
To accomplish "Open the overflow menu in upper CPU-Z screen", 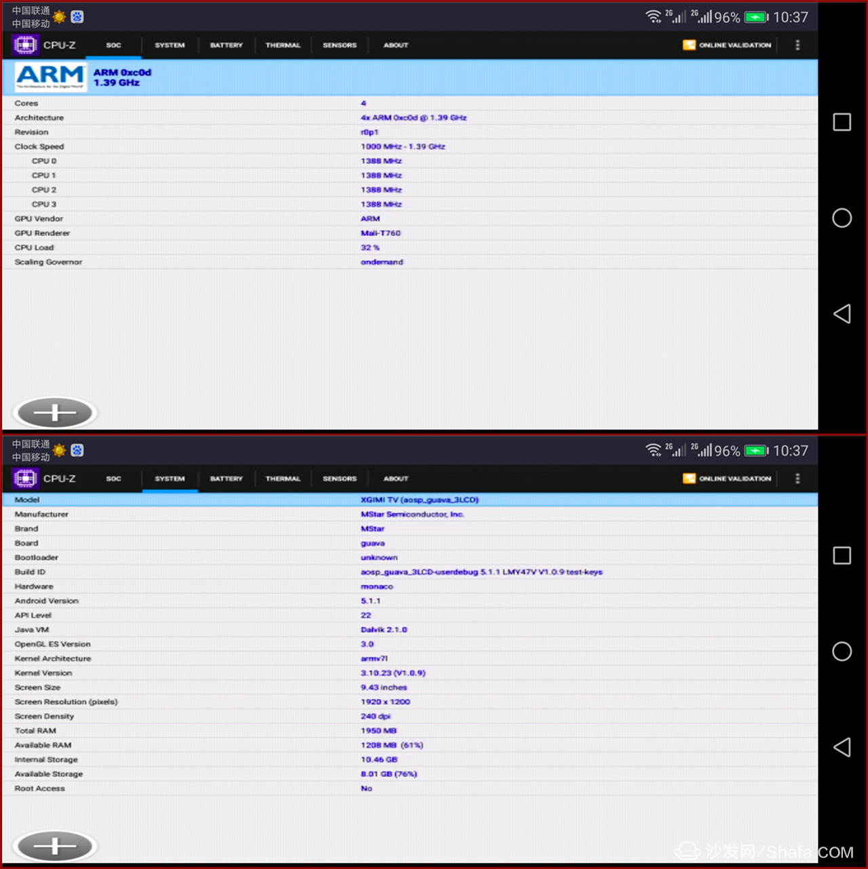I will click(x=797, y=45).
